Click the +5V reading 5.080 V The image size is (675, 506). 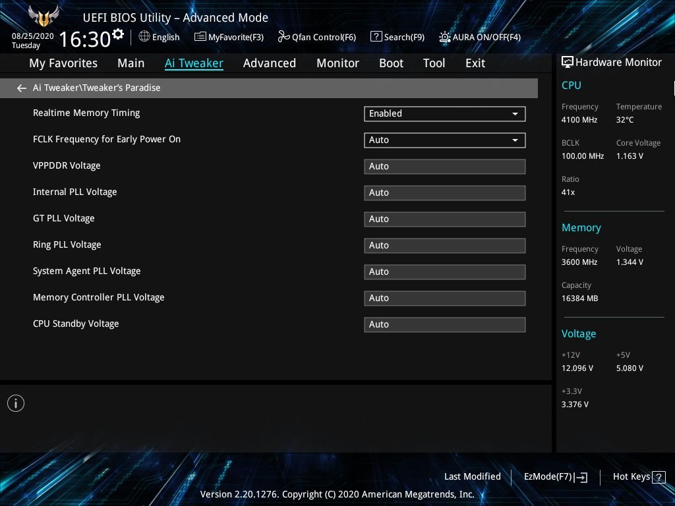[630, 368]
